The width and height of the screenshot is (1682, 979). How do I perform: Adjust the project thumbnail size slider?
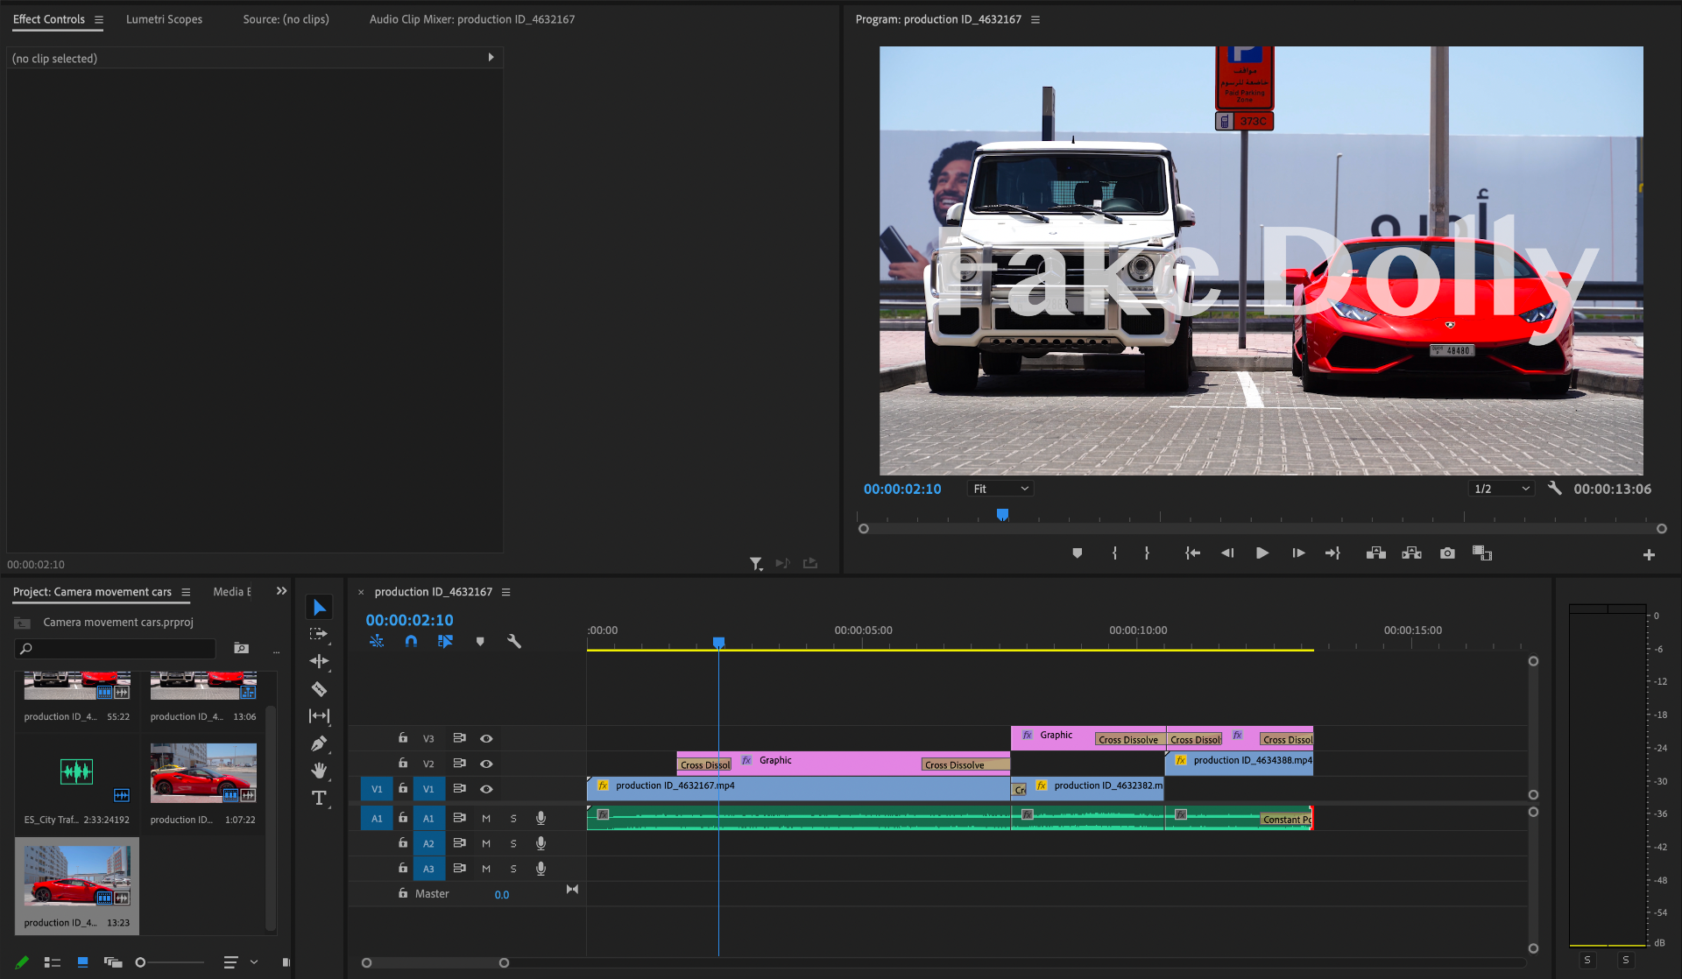(141, 962)
